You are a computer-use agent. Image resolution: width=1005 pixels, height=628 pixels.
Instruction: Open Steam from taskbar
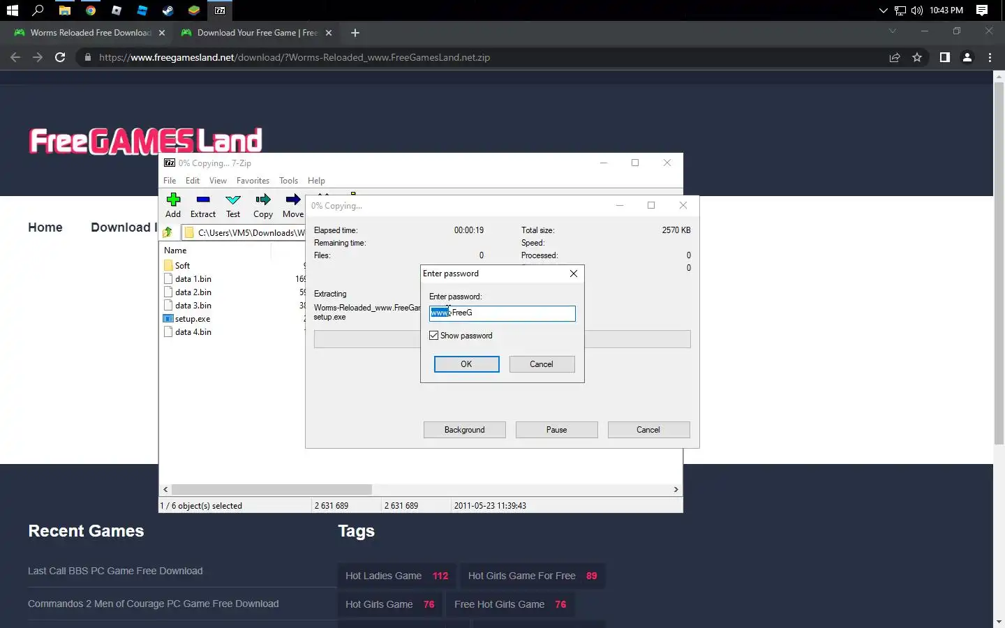pyautogui.click(x=168, y=10)
